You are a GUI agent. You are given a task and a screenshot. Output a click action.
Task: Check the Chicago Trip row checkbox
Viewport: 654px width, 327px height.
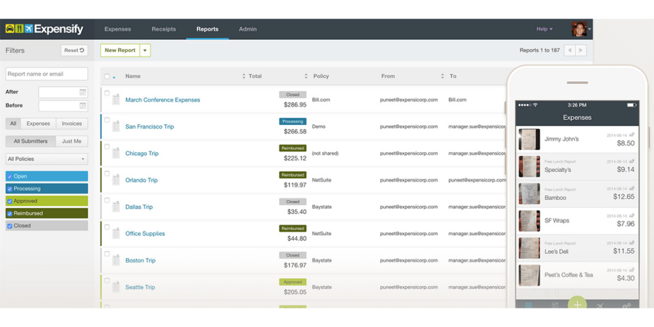click(107, 147)
